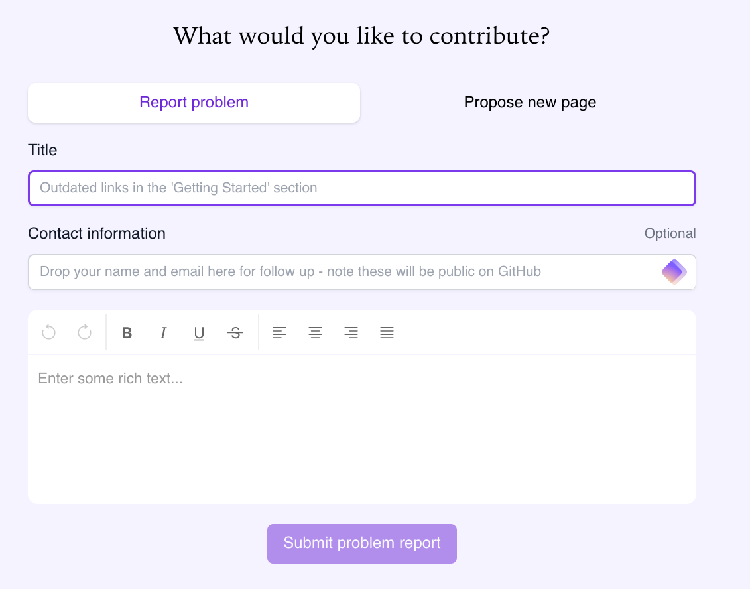The width and height of the screenshot is (750, 589).
Task: Align text to the right
Action: 351,333
